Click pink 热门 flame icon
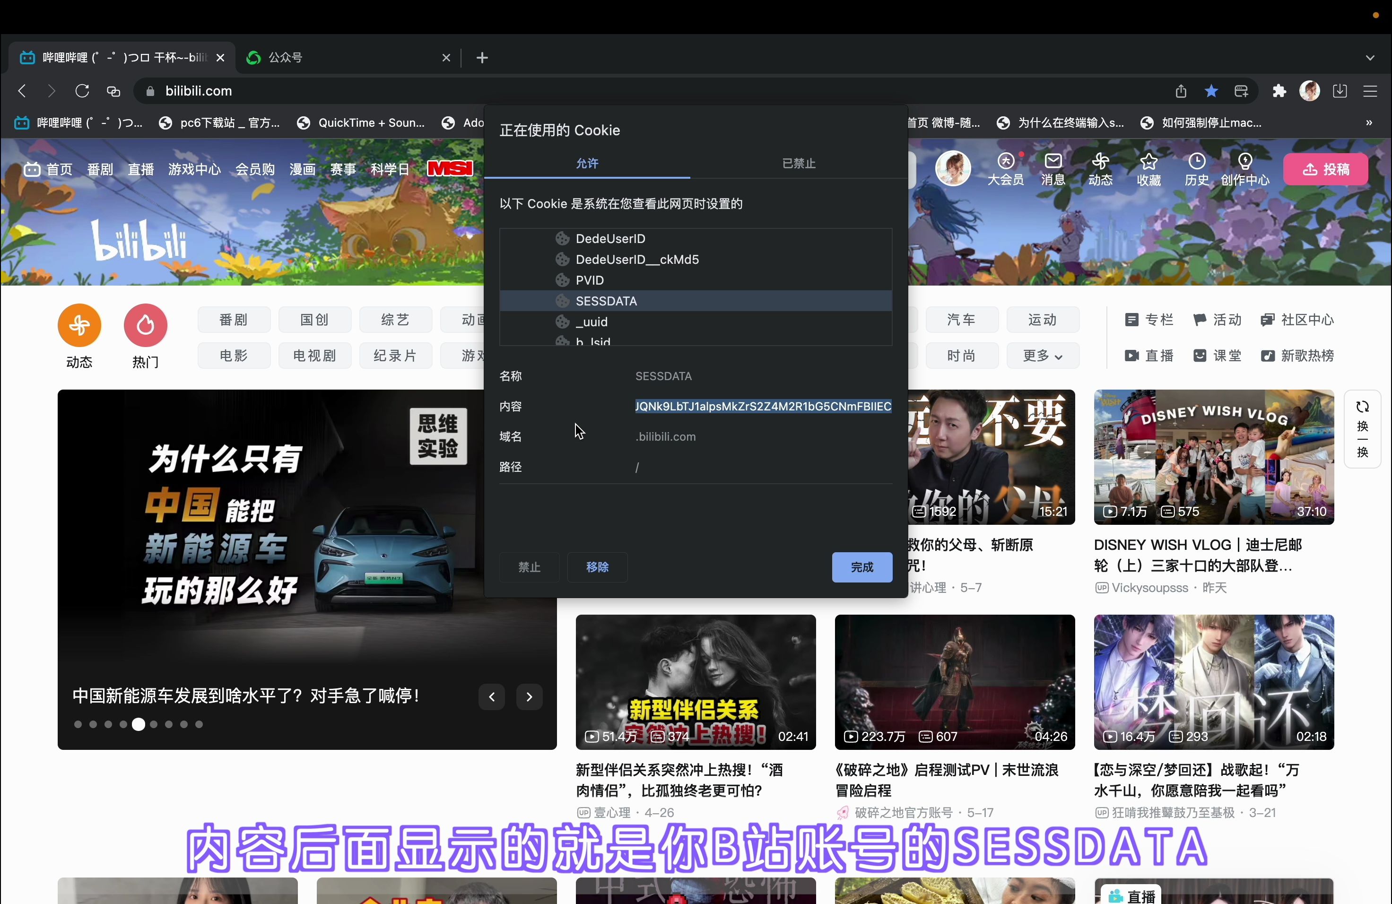 click(x=146, y=325)
